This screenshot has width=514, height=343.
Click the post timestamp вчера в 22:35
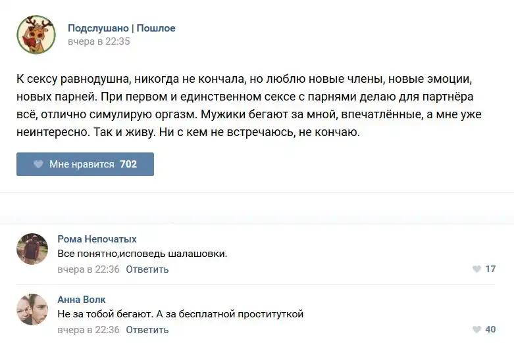[99, 41]
